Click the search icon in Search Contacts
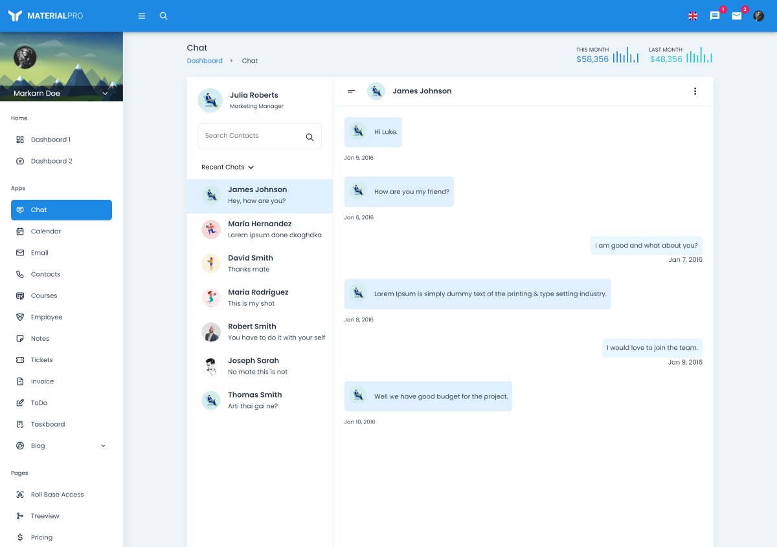The image size is (777, 547). point(310,137)
